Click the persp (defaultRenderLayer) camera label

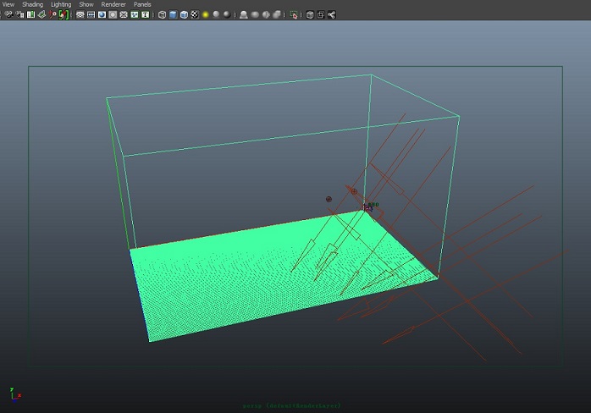pyautogui.click(x=291, y=406)
